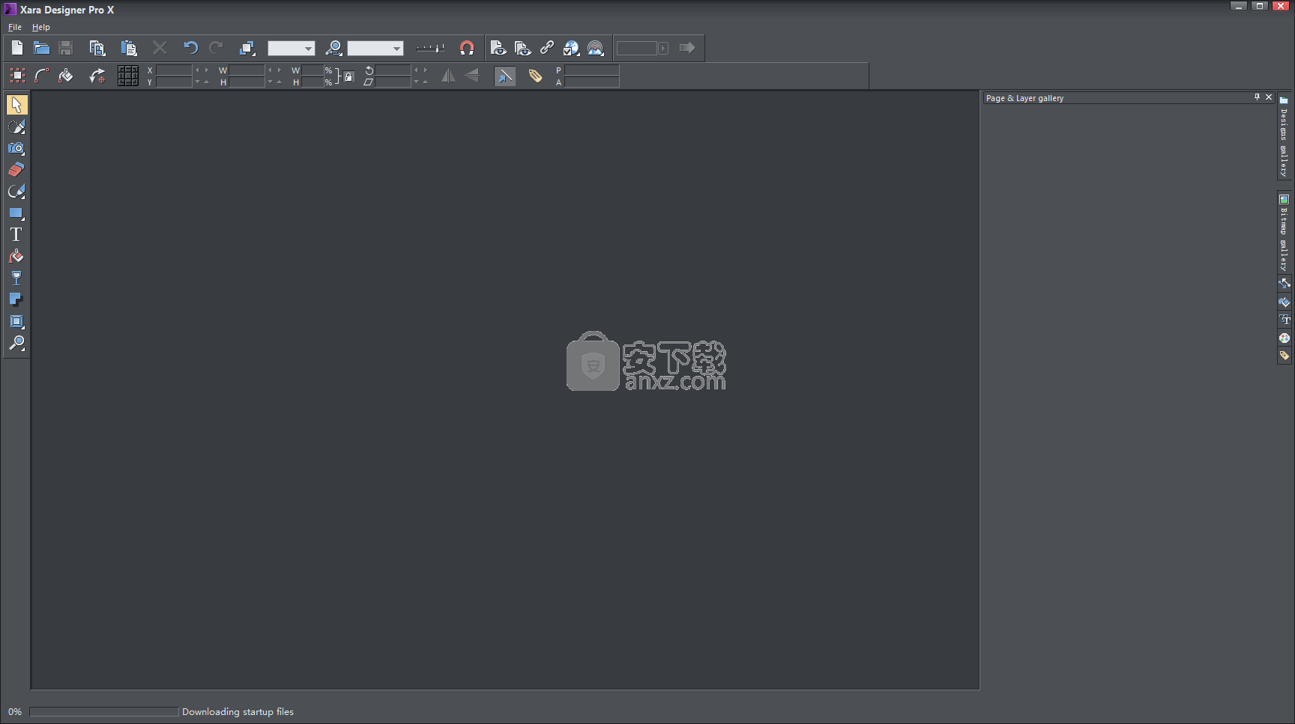
Task: Click the color palette gallery icon
Action: (x=1285, y=338)
